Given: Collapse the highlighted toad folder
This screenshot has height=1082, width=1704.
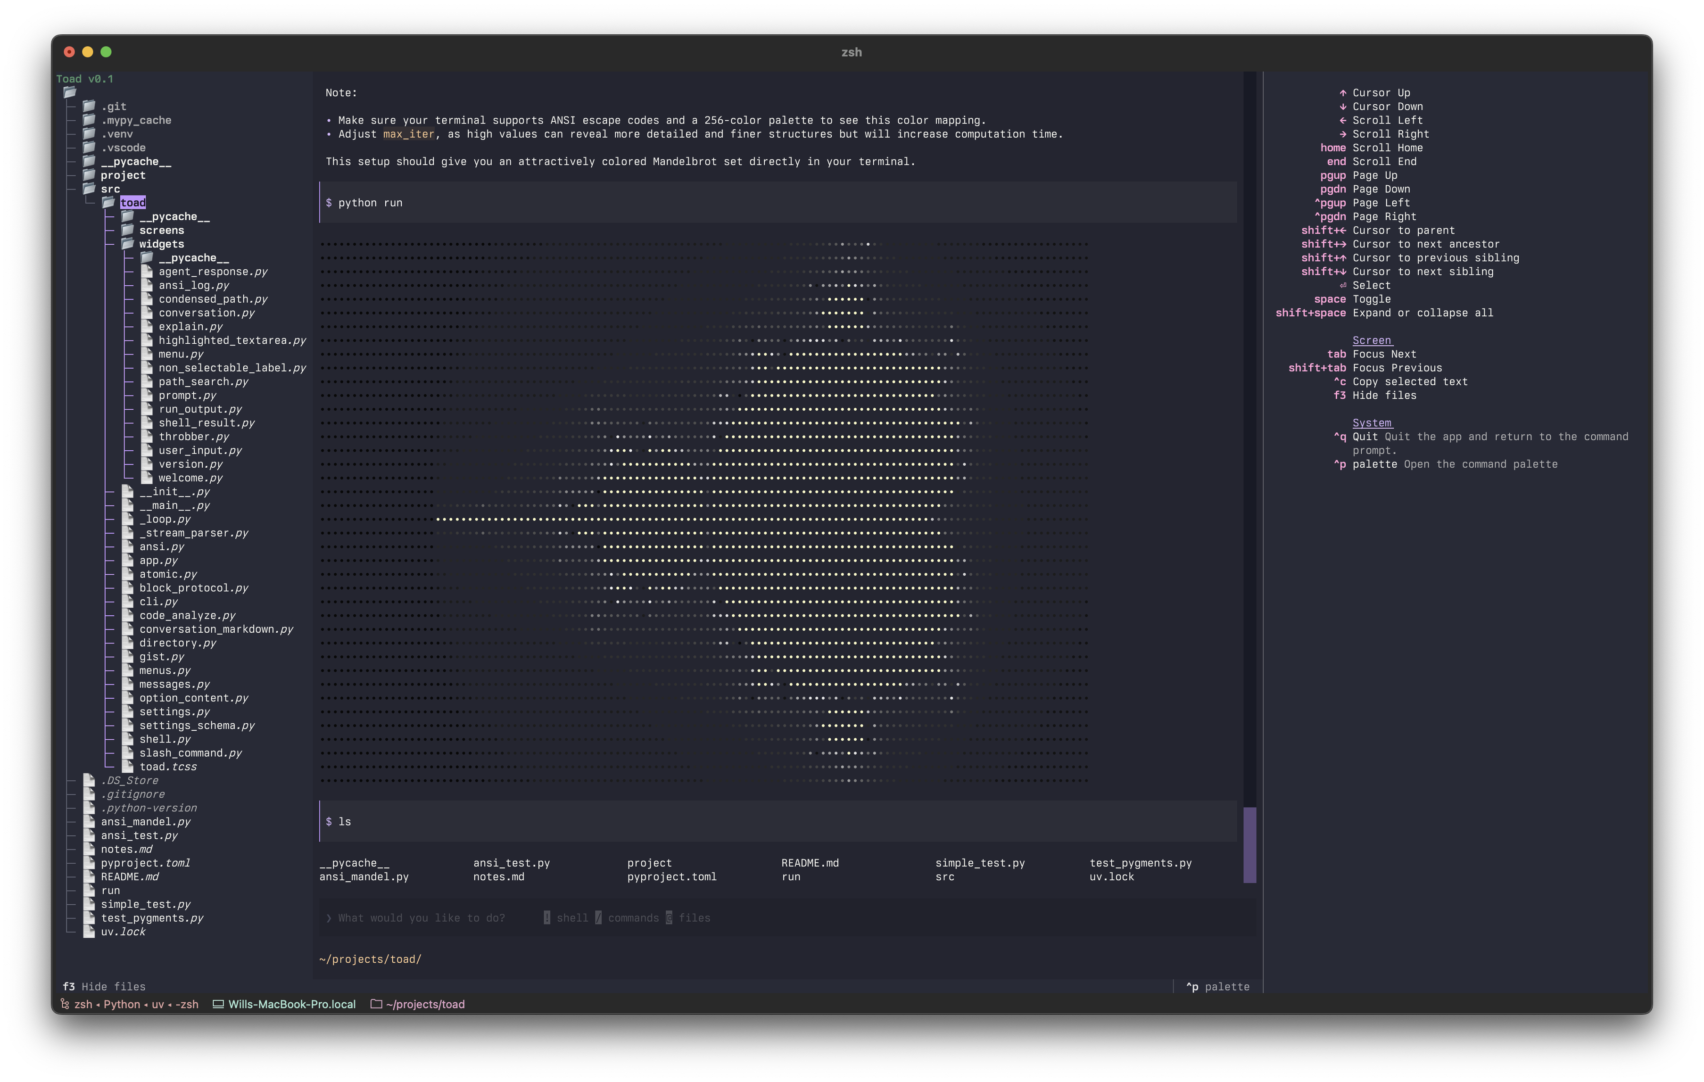Looking at the screenshot, I should coord(108,202).
